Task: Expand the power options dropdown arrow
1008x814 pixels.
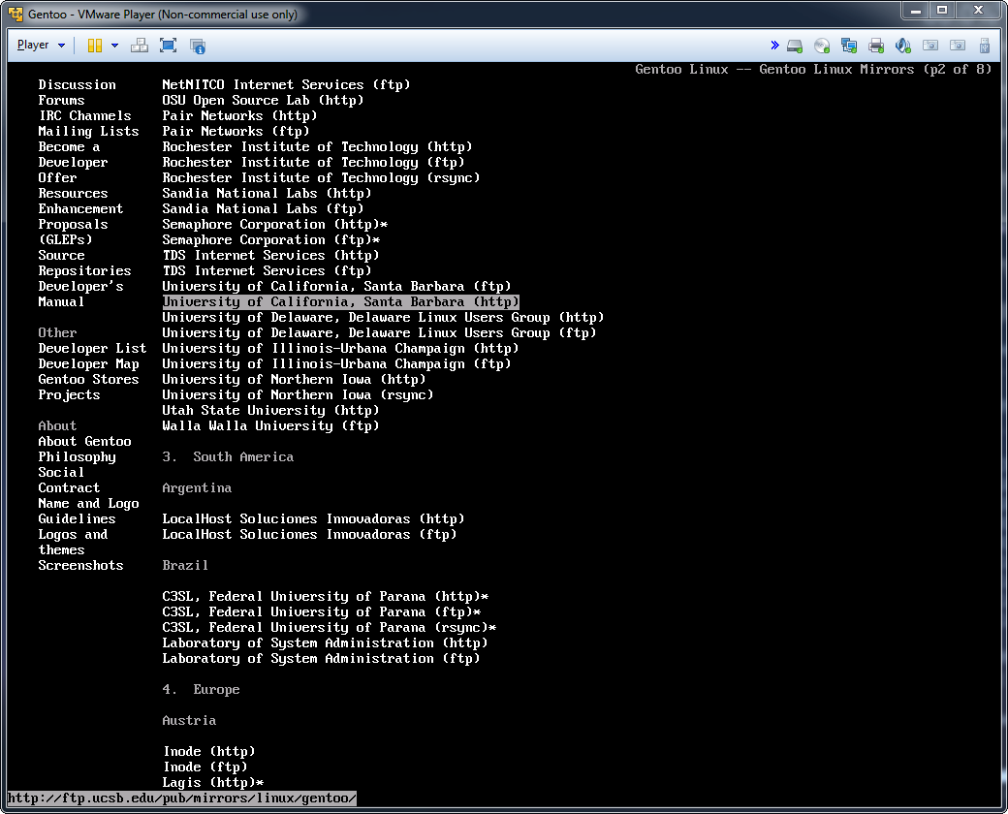Action: click(x=115, y=45)
